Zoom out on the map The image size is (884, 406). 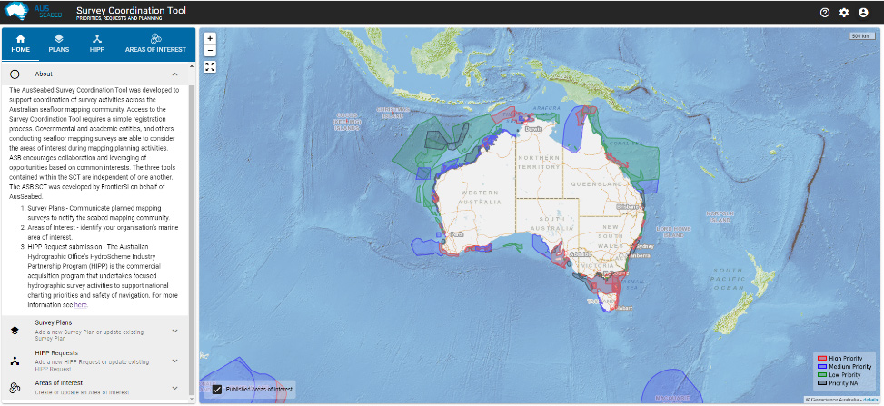coord(210,51)
